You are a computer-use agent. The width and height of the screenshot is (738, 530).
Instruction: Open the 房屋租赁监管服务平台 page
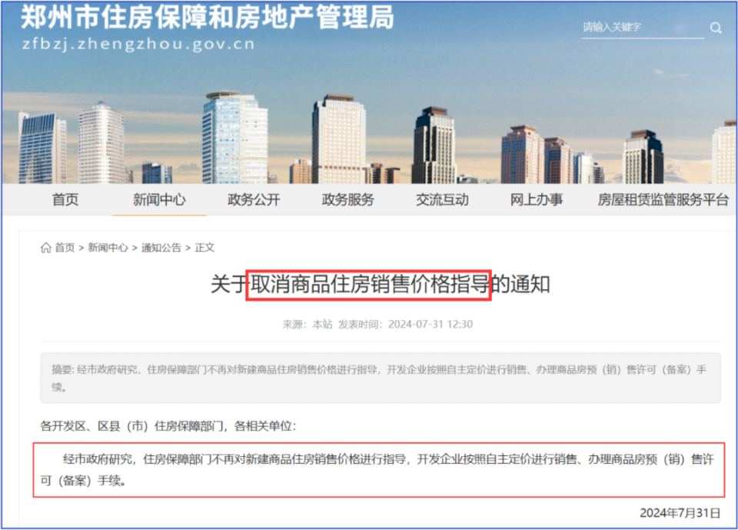(662, 199)
